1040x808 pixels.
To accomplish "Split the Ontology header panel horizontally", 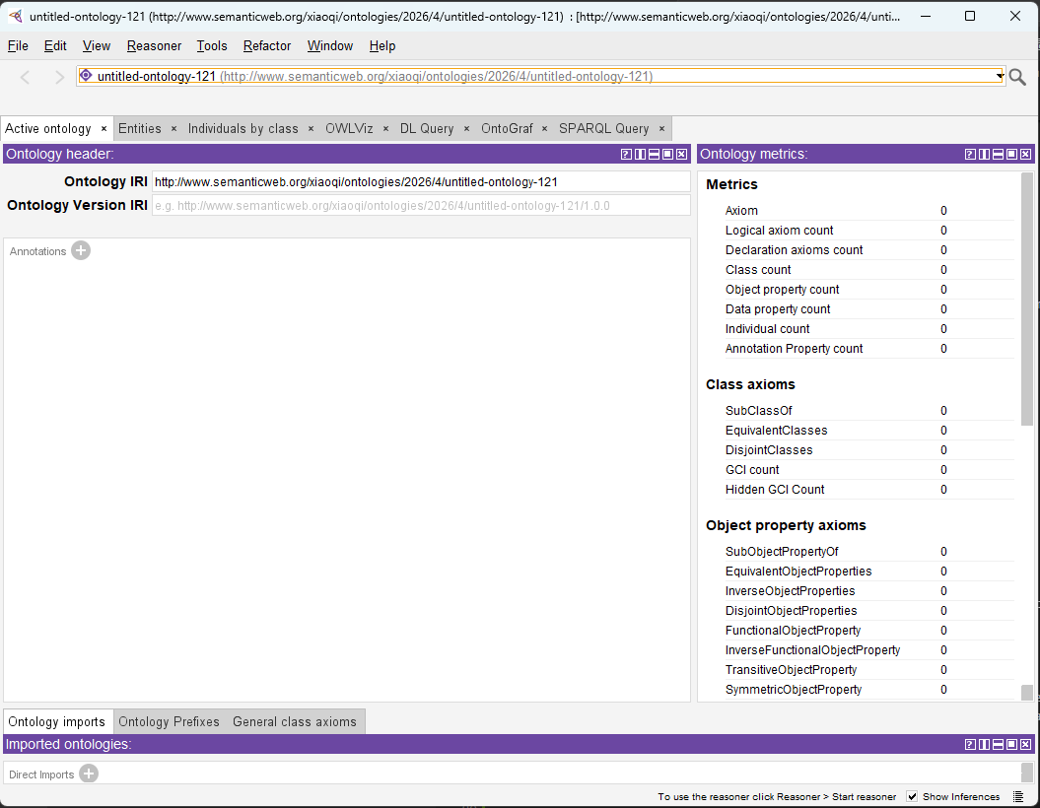I will (654, 154).
